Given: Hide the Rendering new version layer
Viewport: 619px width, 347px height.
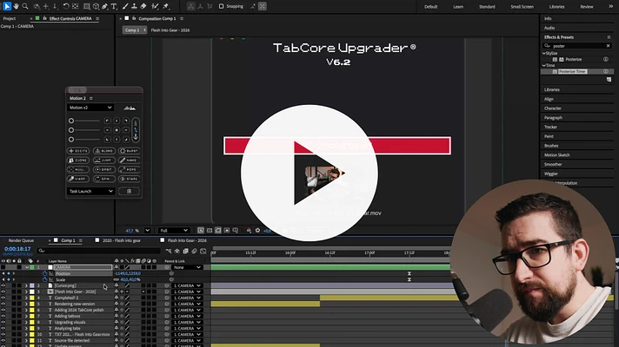Looking at the screenshot, I should 3,304.
